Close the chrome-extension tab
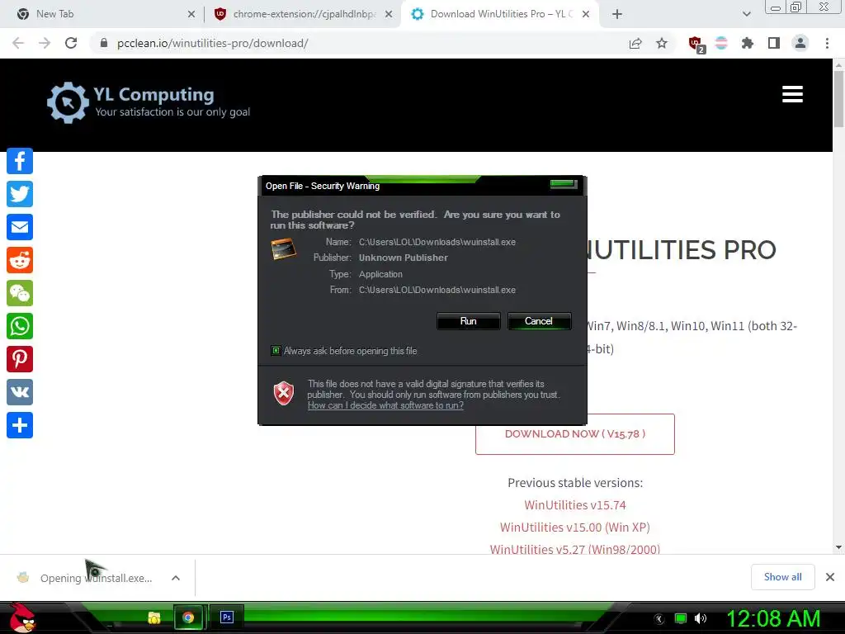Image resolution: width=845 pixels, height=634 pixels. pos(389,14)
